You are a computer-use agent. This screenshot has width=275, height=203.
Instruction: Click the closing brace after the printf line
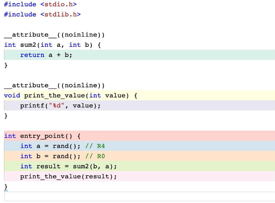6,116
